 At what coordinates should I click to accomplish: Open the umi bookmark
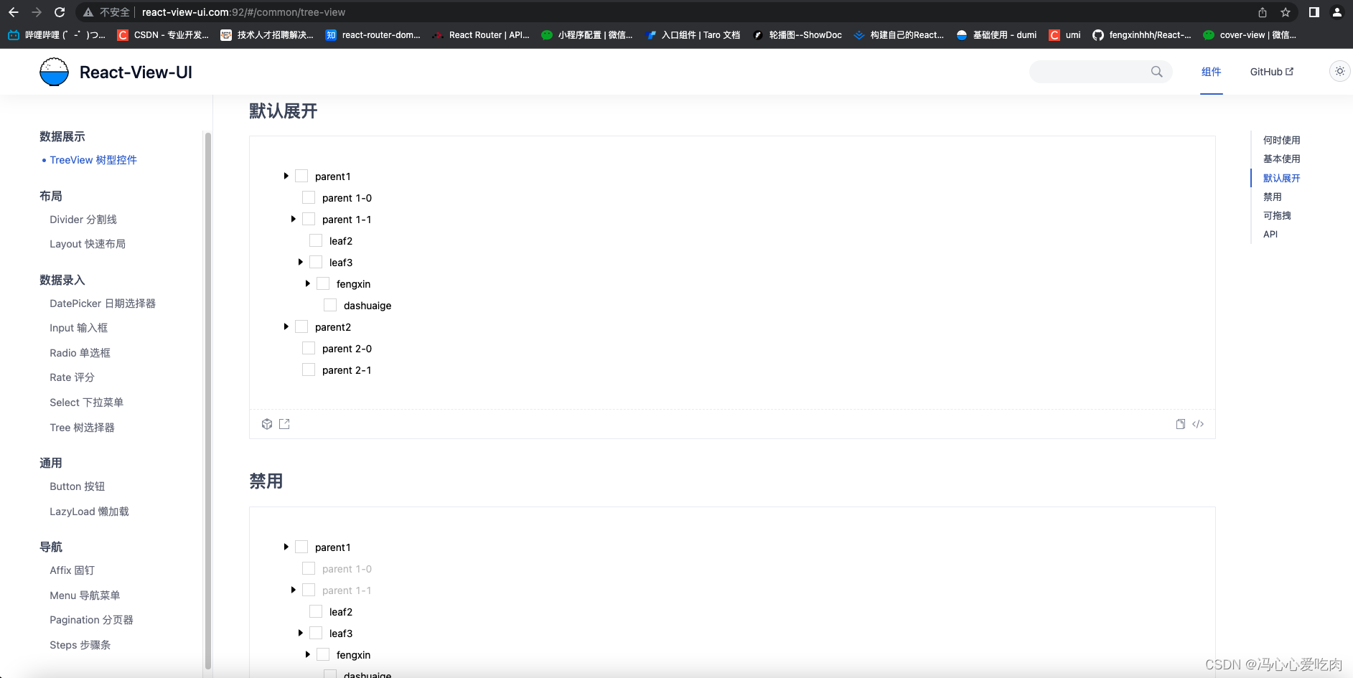(x=1064, y=34)
